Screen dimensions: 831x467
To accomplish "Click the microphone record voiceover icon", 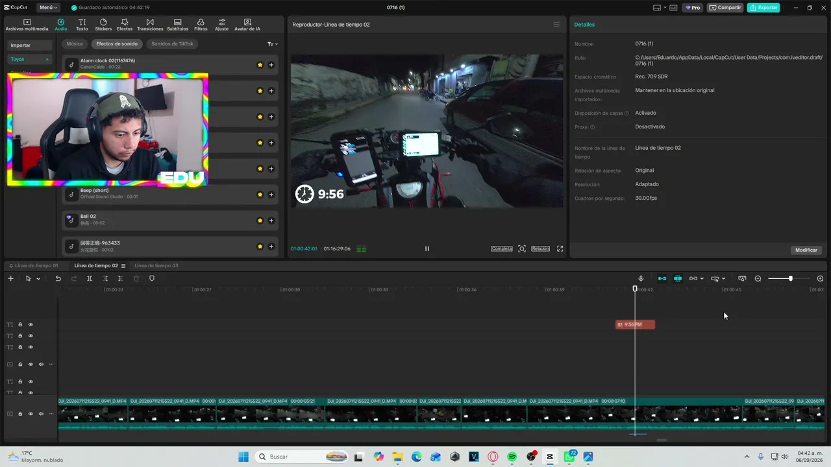I will pyautogui.click(x=641, y=278).
